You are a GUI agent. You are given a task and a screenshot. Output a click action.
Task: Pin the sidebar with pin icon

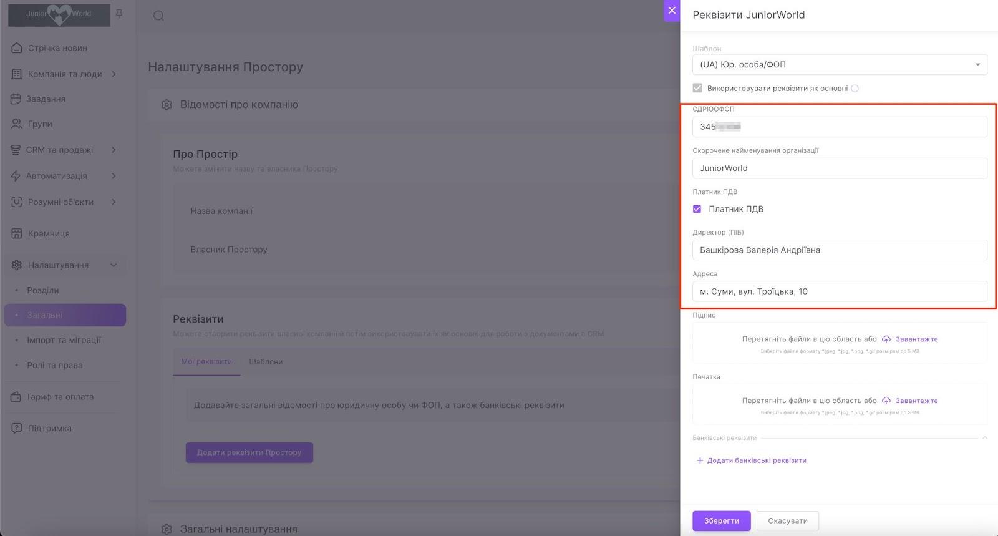point(119,13)
